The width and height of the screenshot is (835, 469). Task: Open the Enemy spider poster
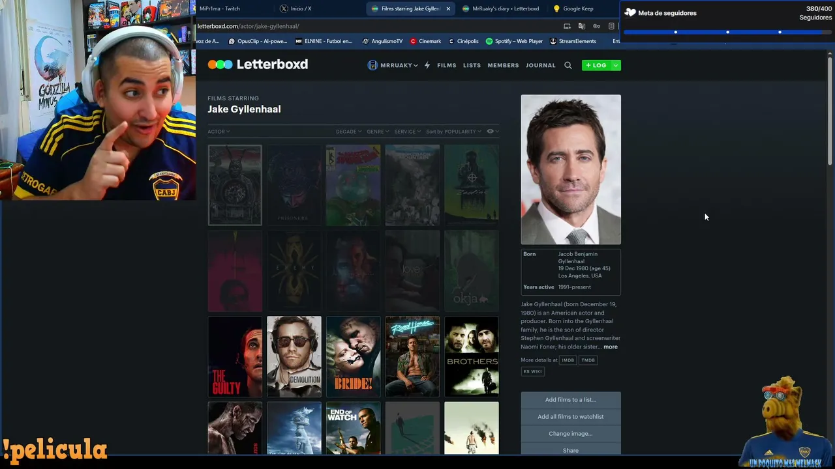[294, 271]
